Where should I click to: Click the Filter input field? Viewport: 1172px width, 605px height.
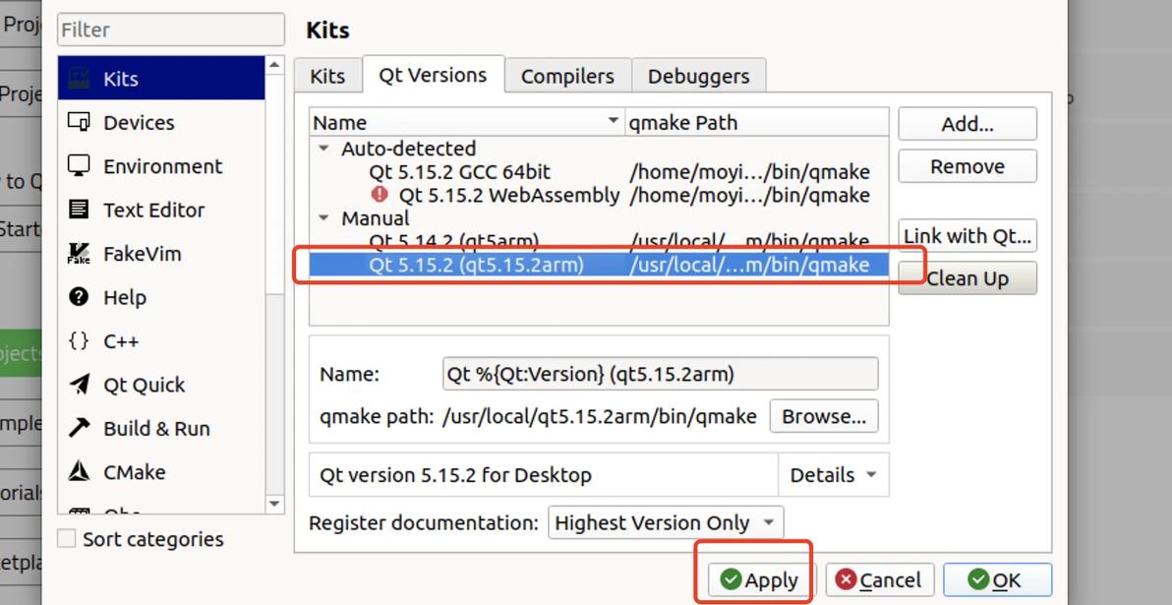(x=171, y=30)
